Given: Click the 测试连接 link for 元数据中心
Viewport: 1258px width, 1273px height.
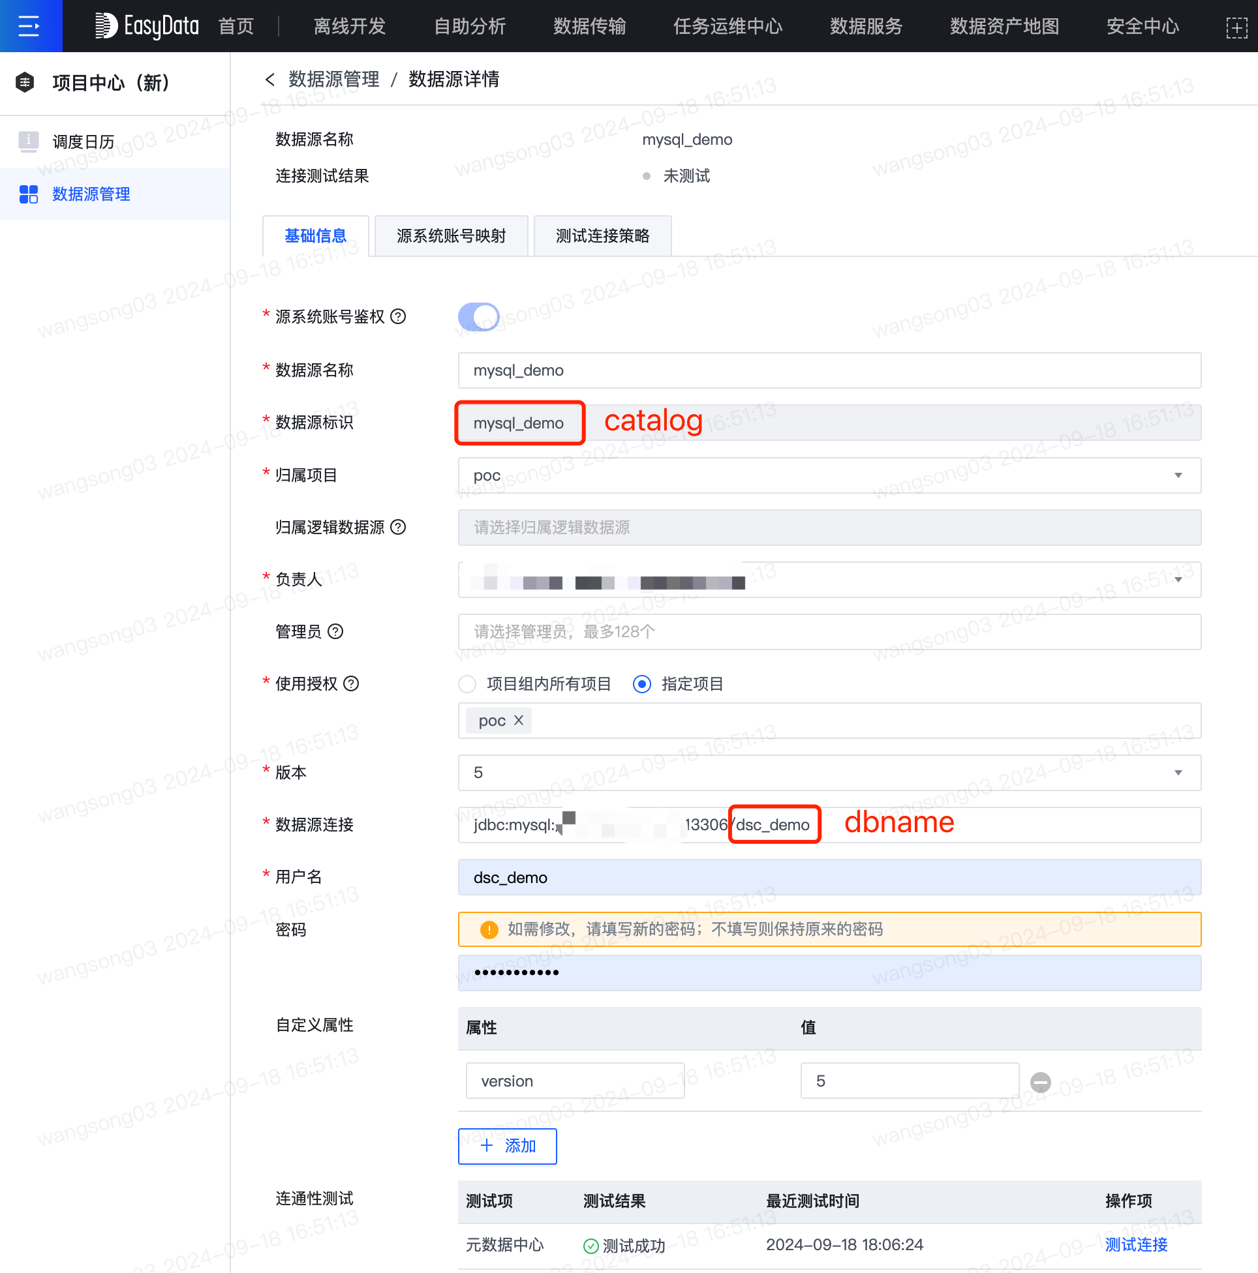Looking at the screenshot, I should click(1135, 1245).
